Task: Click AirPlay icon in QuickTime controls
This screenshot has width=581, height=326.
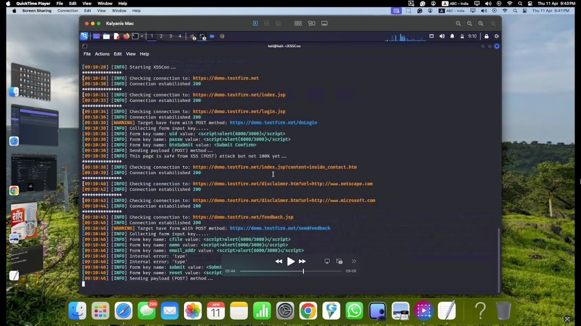Action: pyautogui.click(x=327, y=261)
